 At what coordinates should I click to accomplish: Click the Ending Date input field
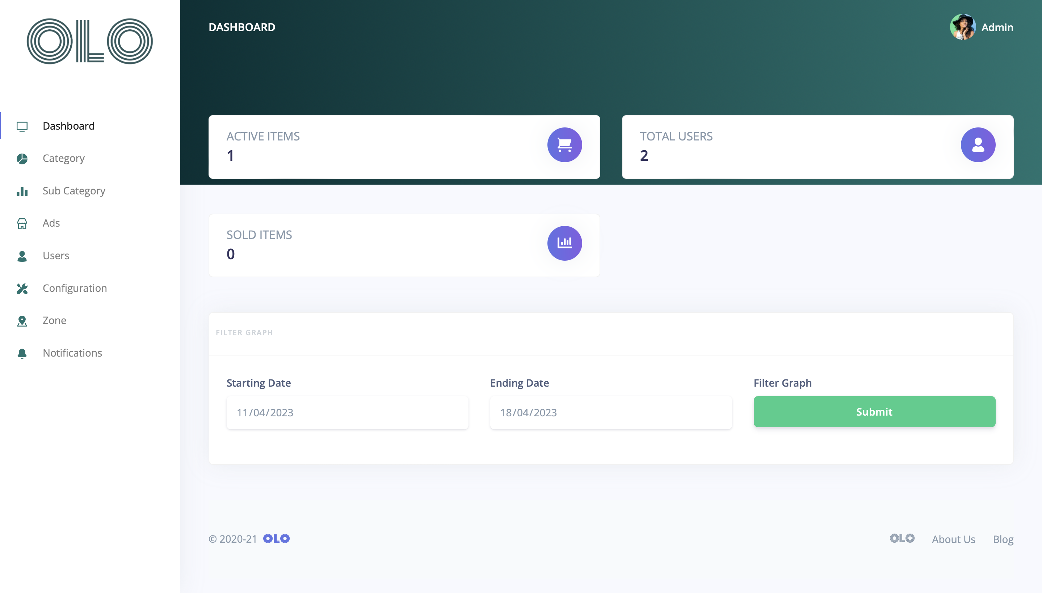(610, 412)
